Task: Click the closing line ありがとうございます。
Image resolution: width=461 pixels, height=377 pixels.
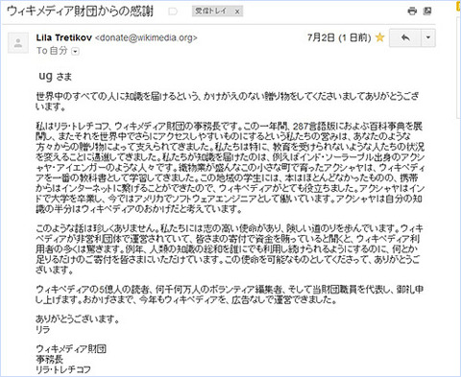Action: pyautogui.click(x=78, y=318)
